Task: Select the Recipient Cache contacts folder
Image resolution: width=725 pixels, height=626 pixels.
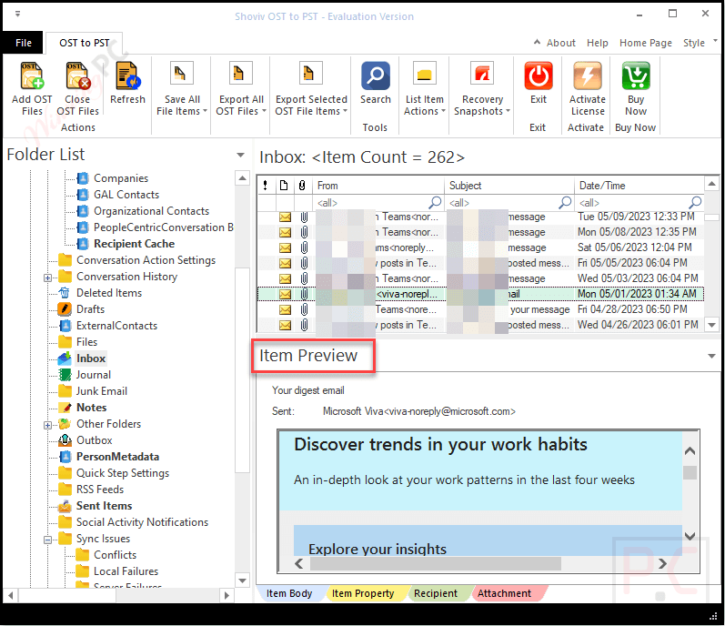Action: pos(134,244)
